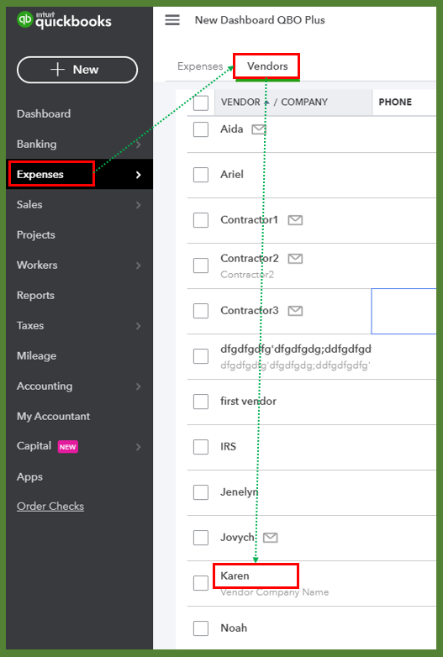443x657 pixels.
Task: Click the email icon next to Aida
Action: coord(259,129)
